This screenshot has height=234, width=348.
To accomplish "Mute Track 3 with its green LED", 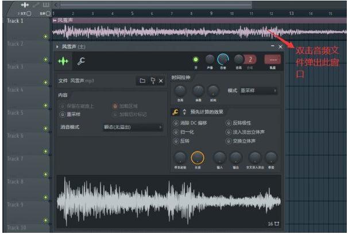I will [45, 83].
